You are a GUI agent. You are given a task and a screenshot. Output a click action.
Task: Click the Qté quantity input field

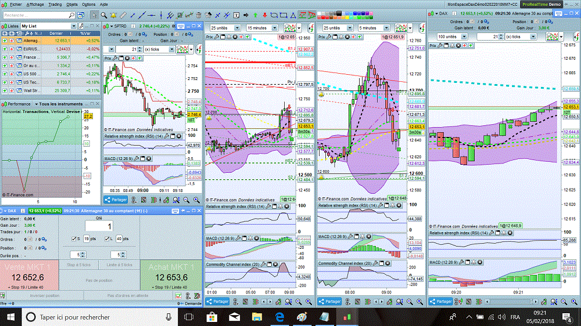click(99, 226)
